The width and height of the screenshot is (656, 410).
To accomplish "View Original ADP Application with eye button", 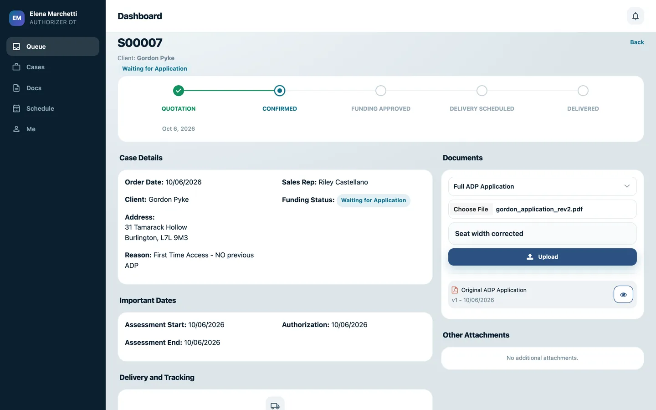I will 623,294.
